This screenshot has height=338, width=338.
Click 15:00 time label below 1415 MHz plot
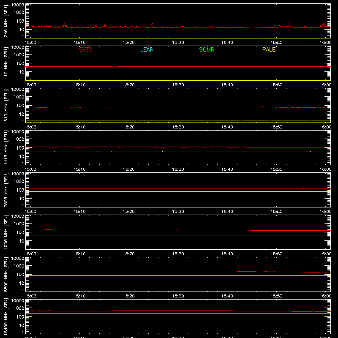pyautogui.click(x=30, y=169)
